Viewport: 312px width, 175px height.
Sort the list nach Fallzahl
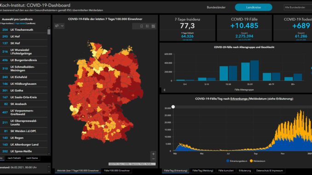pos(14,158)
